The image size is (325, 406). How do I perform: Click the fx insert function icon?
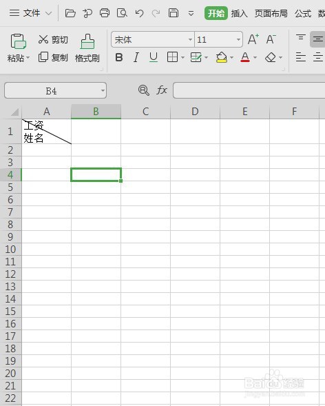tap(162, 90)
